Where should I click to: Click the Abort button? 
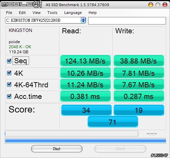(120, 149)
